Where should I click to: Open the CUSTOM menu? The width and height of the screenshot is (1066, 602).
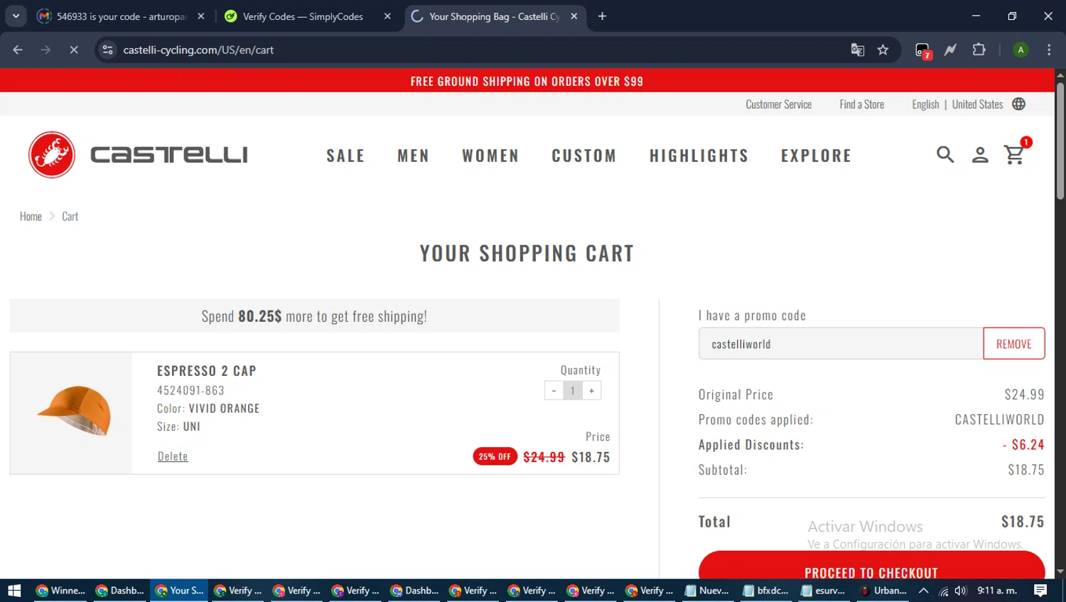584,156
